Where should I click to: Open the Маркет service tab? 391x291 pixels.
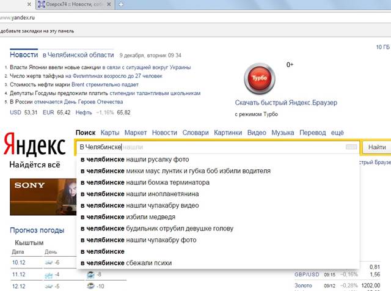click(x=136, y=133)
